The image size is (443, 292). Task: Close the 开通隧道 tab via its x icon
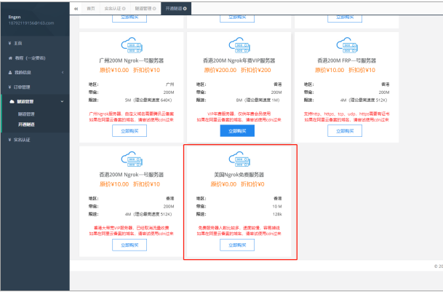click(x=185, y=9)
